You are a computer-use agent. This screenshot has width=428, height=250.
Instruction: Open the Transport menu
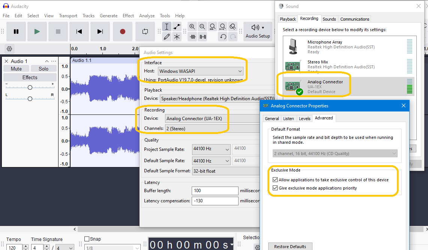click(x=68, y=16)
